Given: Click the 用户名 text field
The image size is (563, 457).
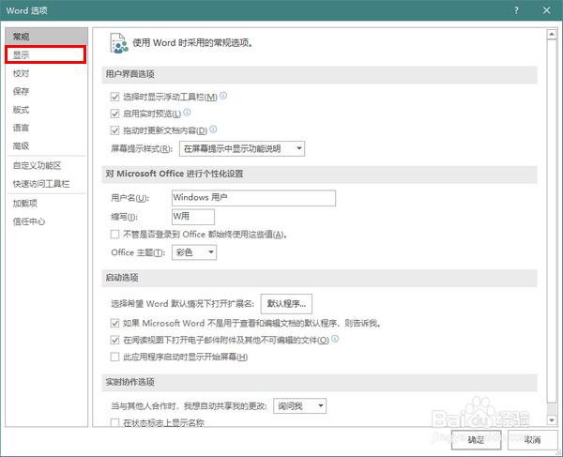Looking at the screenshot, I should (254, 198).
